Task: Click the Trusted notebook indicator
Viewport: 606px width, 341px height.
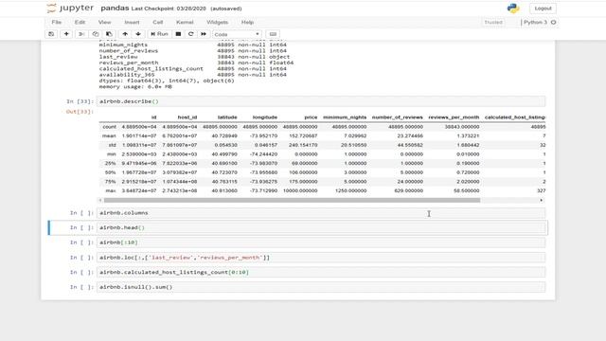Action: pyautogui.click(x=493, y=23)
